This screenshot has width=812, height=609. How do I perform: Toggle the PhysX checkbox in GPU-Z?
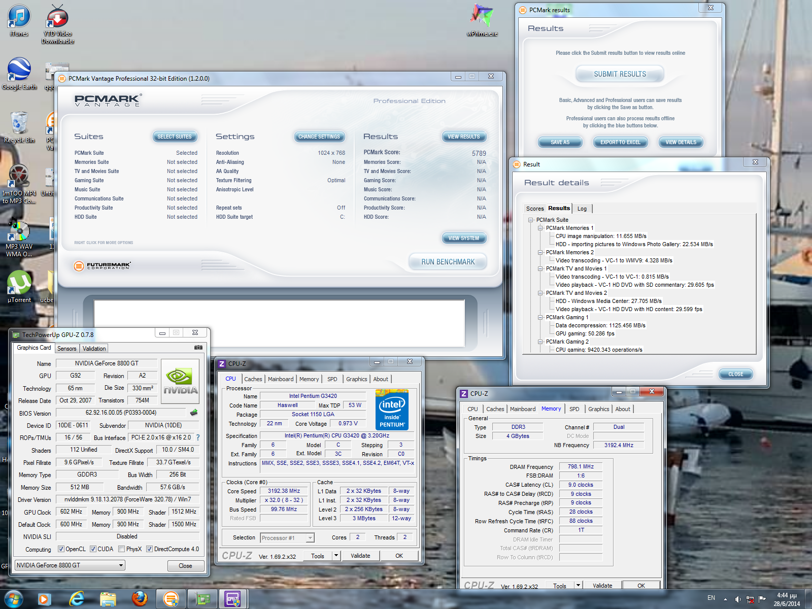pyautogui.click(x=121, y=549)
